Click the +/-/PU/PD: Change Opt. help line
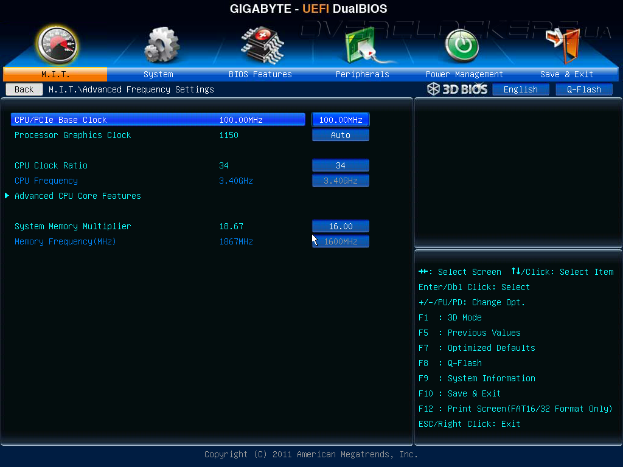 [472, 302]
